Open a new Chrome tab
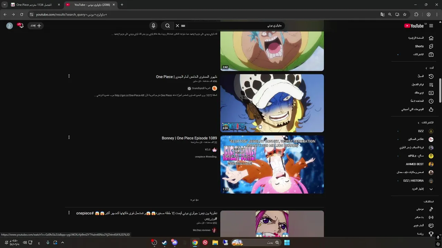Image resolution: width=442 pixels, height=248 pixels. (122, 5)
